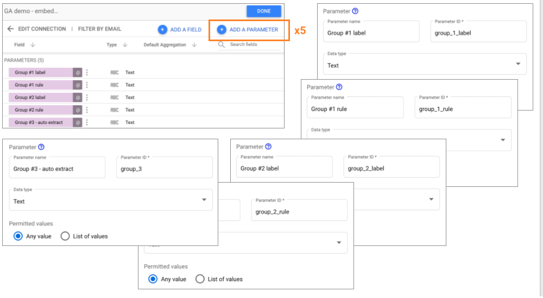
Task: Select the Group #2 label parameter chip
Action: click(x=41, y=98)
